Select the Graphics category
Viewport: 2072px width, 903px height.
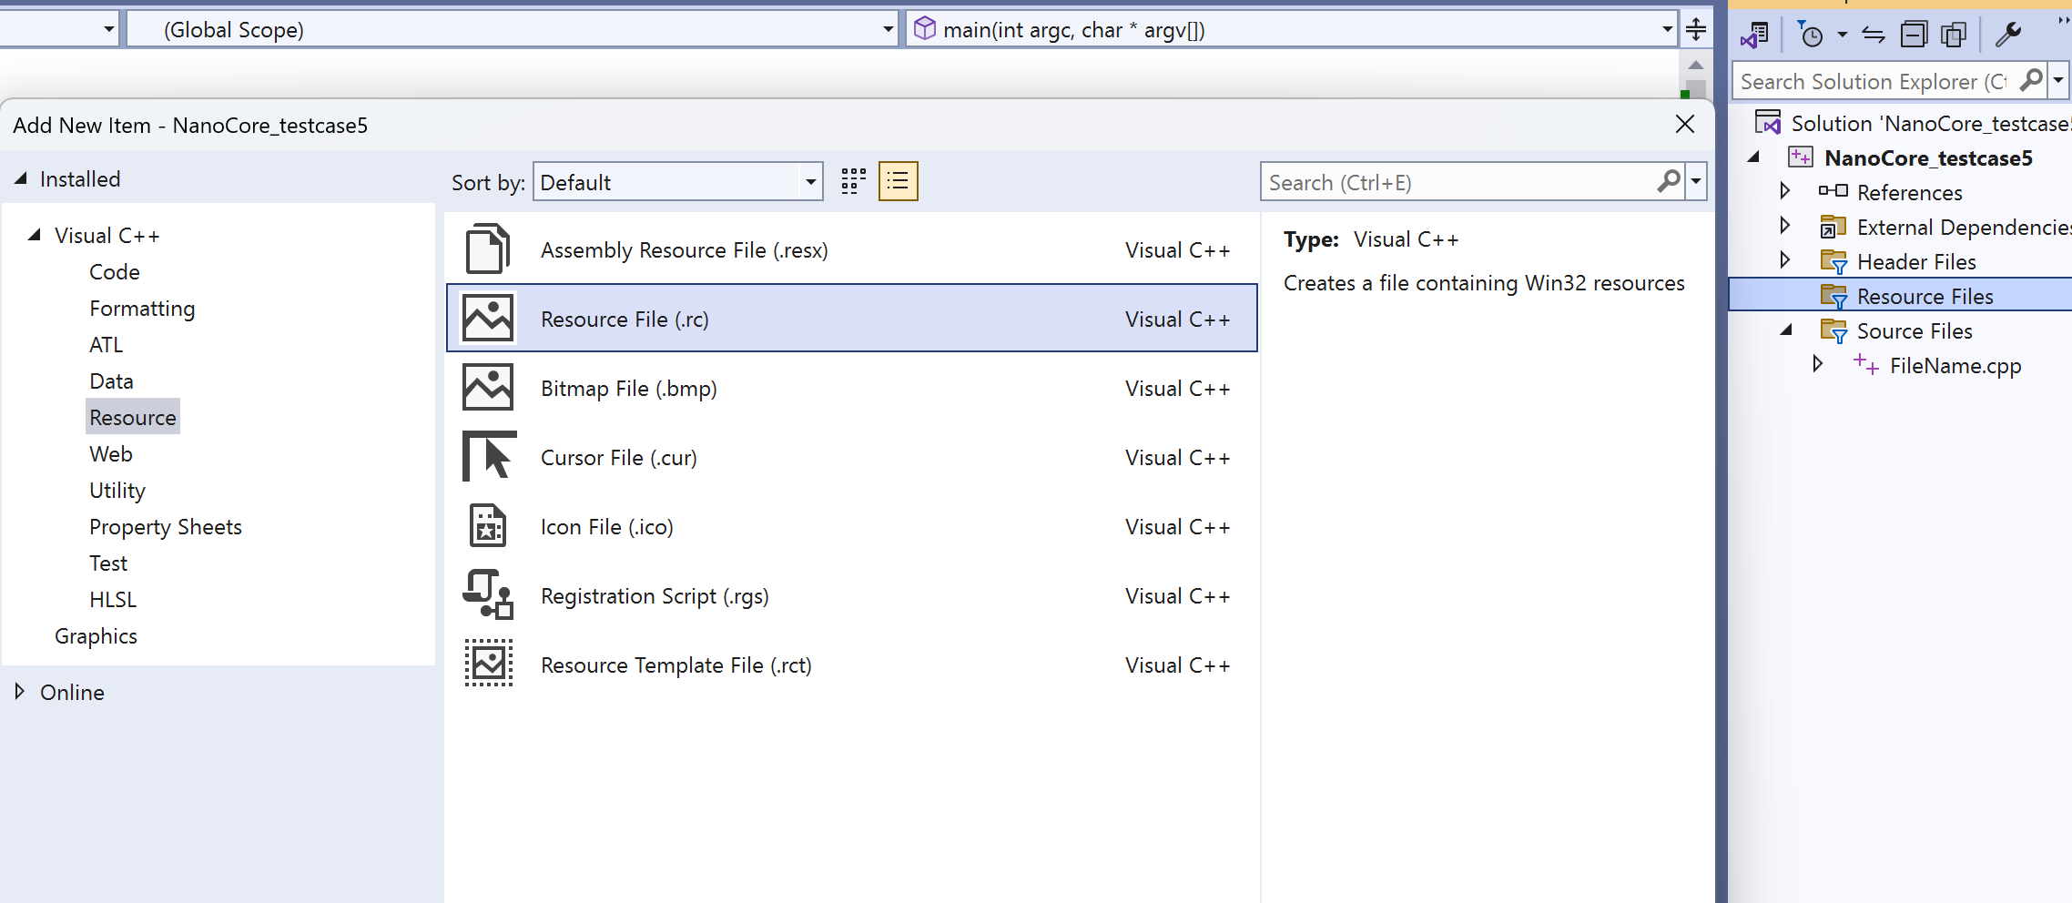[x=96, y=635]
